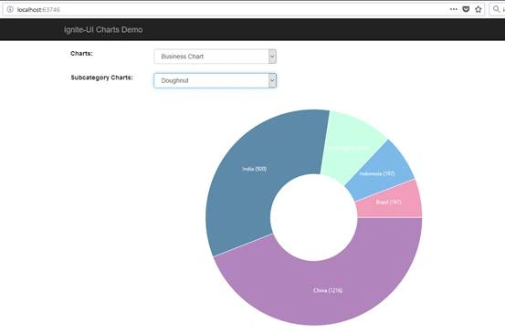Select the light green doughnut slice
This screenshot has width=505, height=333.
(348, 148)
